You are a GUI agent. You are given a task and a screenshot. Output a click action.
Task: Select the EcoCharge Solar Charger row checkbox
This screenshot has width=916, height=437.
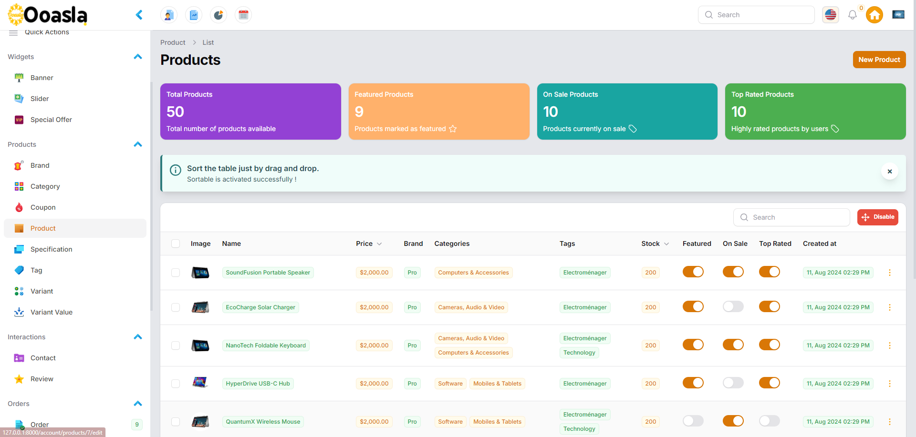coord(176,307)
